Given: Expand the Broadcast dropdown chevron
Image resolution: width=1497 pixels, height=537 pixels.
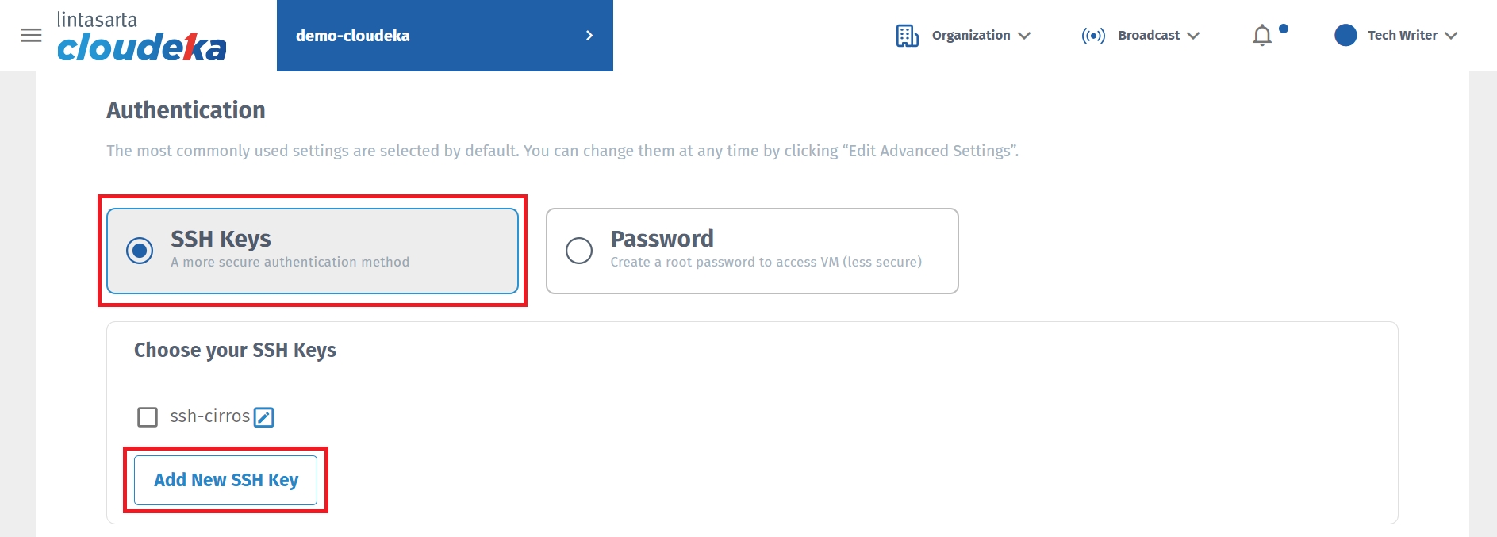Looking at the screenshot, I should point(1193,36).
